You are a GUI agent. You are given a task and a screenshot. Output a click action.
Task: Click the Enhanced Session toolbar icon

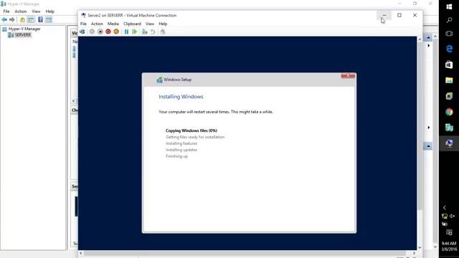point(163,32)
